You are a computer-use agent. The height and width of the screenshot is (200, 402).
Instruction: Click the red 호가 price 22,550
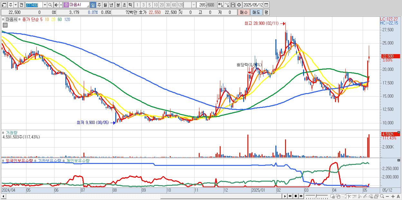click(154, 12)
